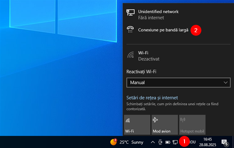Click the clock showing 16:45

(x=208, y=142)
